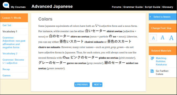
Task: Open Matching Bubbles: Katakana link
Action: coord(161,61)
